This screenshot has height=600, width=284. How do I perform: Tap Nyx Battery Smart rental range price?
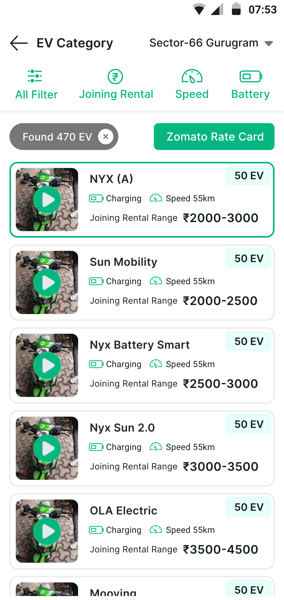coord(220,384)
